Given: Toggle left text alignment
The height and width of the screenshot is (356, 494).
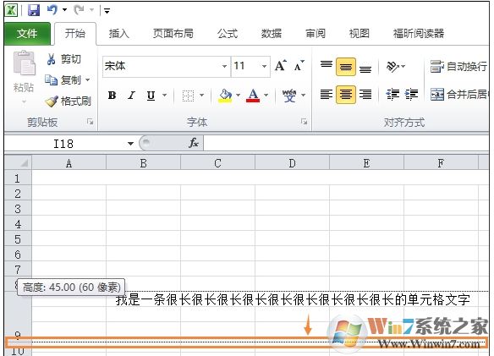Looking at the screenshot, I should coord(327,94).
